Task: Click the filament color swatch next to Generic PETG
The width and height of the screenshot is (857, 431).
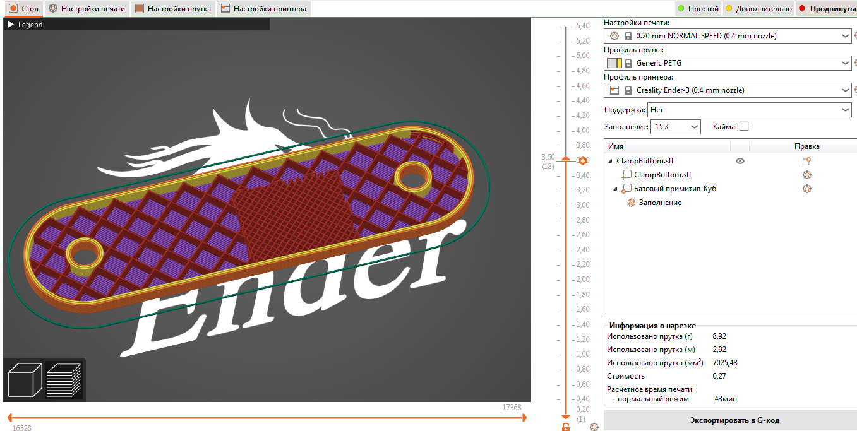Action: click(614, 63)
